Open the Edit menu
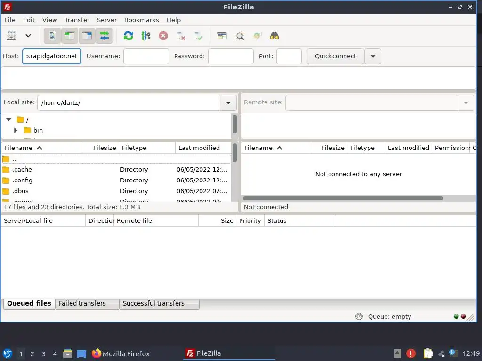 (29, 20)
